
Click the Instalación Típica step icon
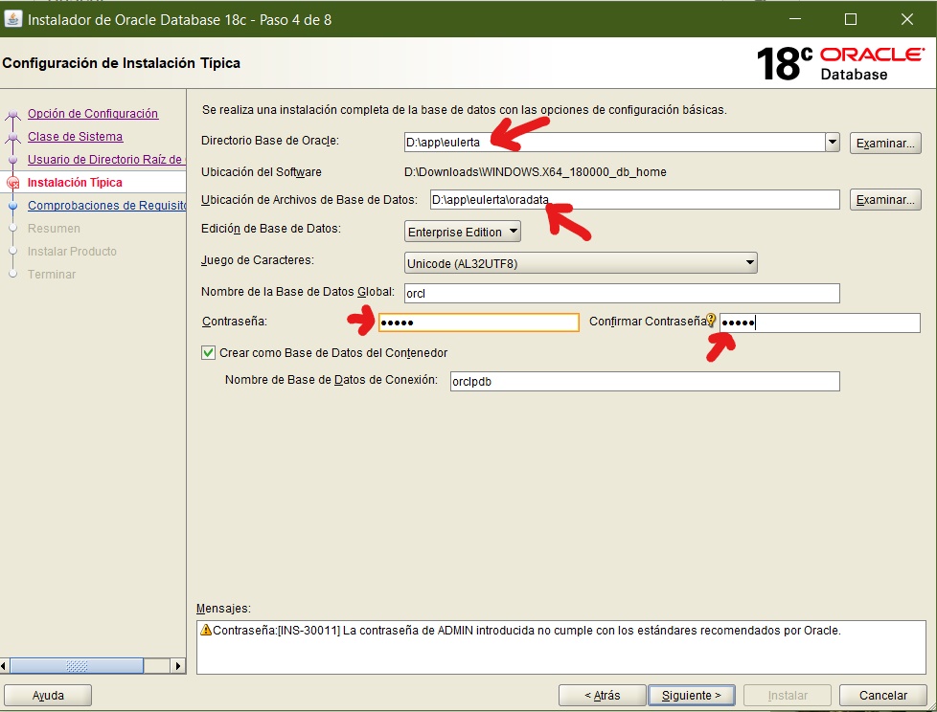(13, 183)
